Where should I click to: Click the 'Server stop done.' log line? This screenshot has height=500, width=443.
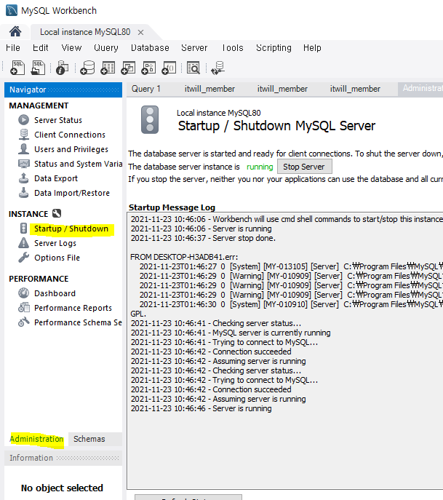[203, 238]
